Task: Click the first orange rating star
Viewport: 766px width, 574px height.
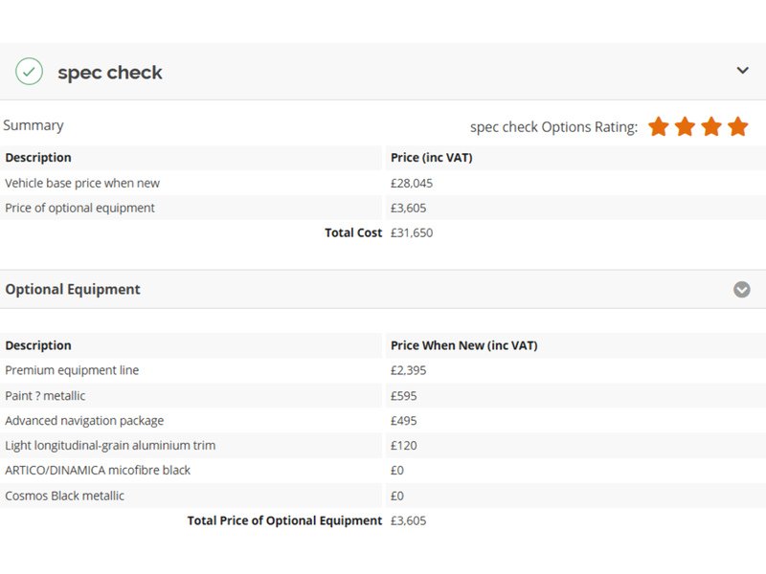Action: [659, 126]
